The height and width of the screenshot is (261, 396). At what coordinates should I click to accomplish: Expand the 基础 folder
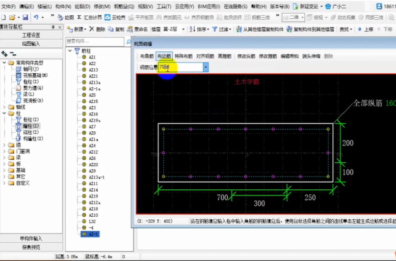pyautogui.click(x=4, y=170)
